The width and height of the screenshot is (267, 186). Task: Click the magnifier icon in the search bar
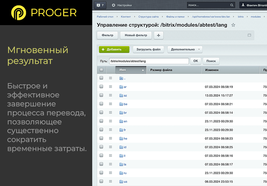click(x=232, y=5)
